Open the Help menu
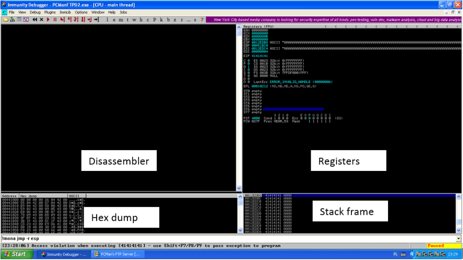The width and height of the screenshot is (463, 260). [112, 12]
